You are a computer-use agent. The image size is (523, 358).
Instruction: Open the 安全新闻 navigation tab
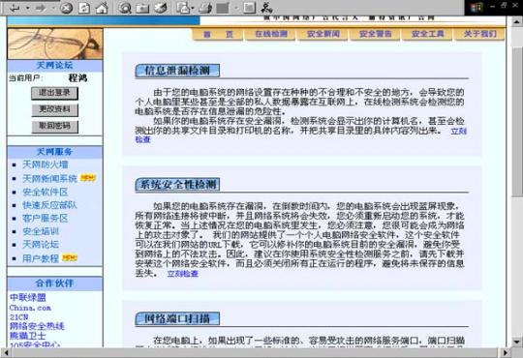323,34
